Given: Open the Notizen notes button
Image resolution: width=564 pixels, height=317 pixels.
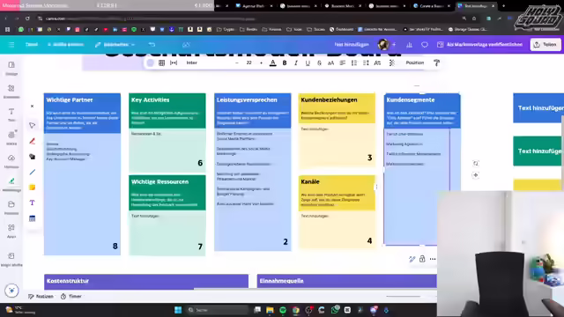Looking at the screenshot, I should [x=41, y=296].
